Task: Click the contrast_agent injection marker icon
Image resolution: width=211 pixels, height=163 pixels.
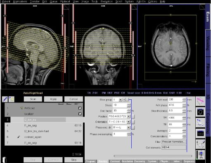Action: (19, 137)
